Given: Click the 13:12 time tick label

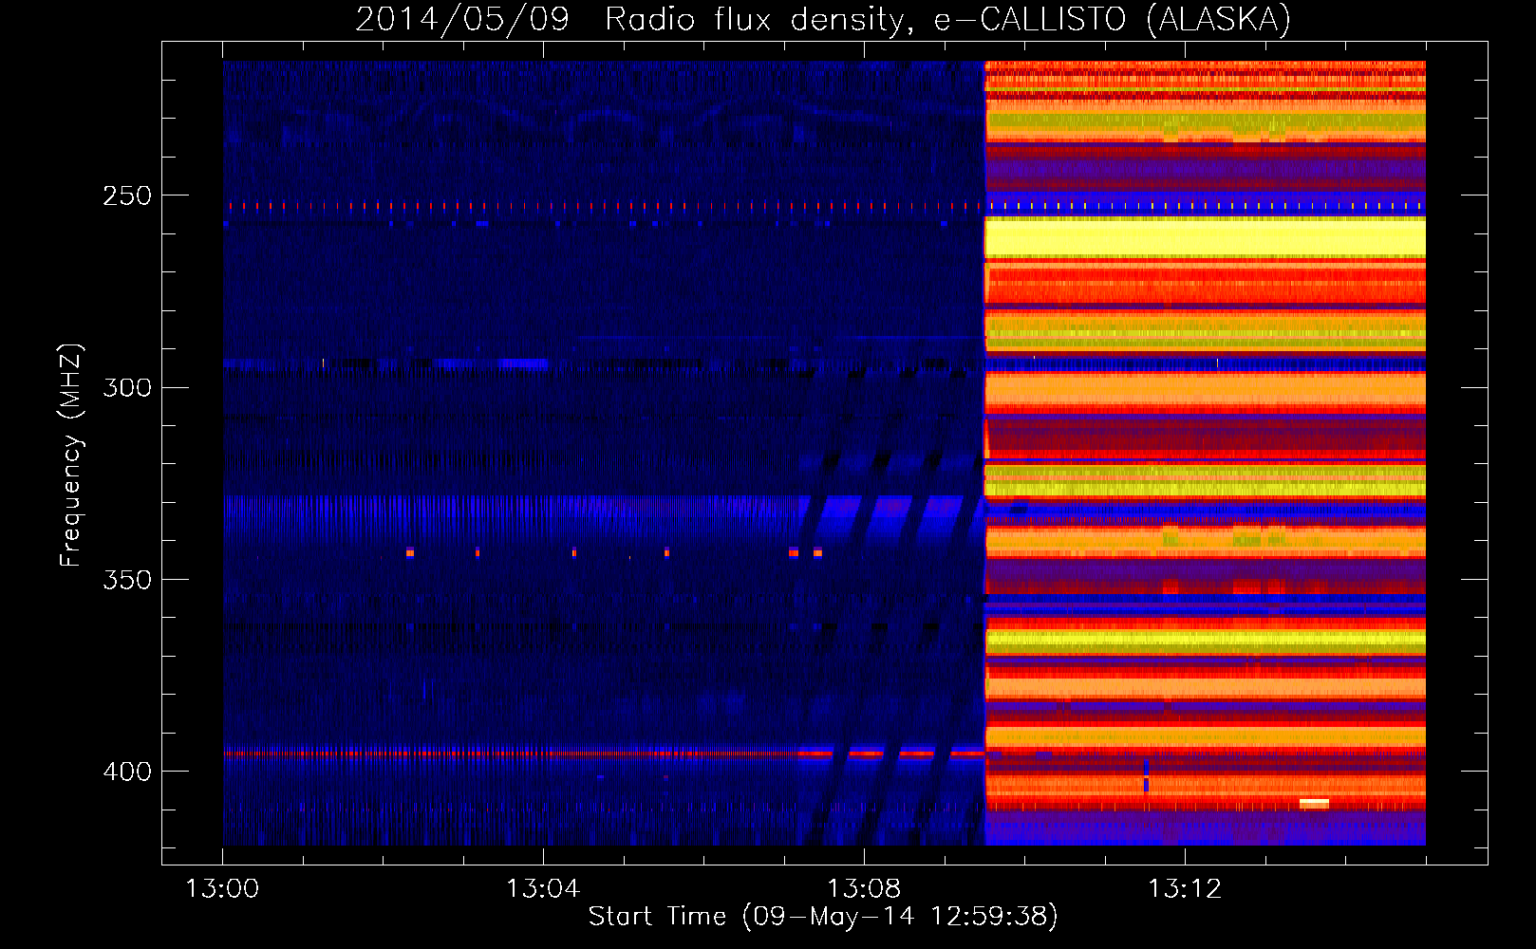Looking at the screenshot, I should 1185,889.
